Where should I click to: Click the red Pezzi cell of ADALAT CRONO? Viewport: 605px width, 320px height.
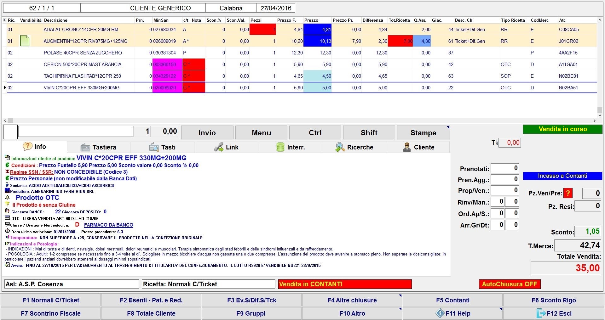click(262, 30)
